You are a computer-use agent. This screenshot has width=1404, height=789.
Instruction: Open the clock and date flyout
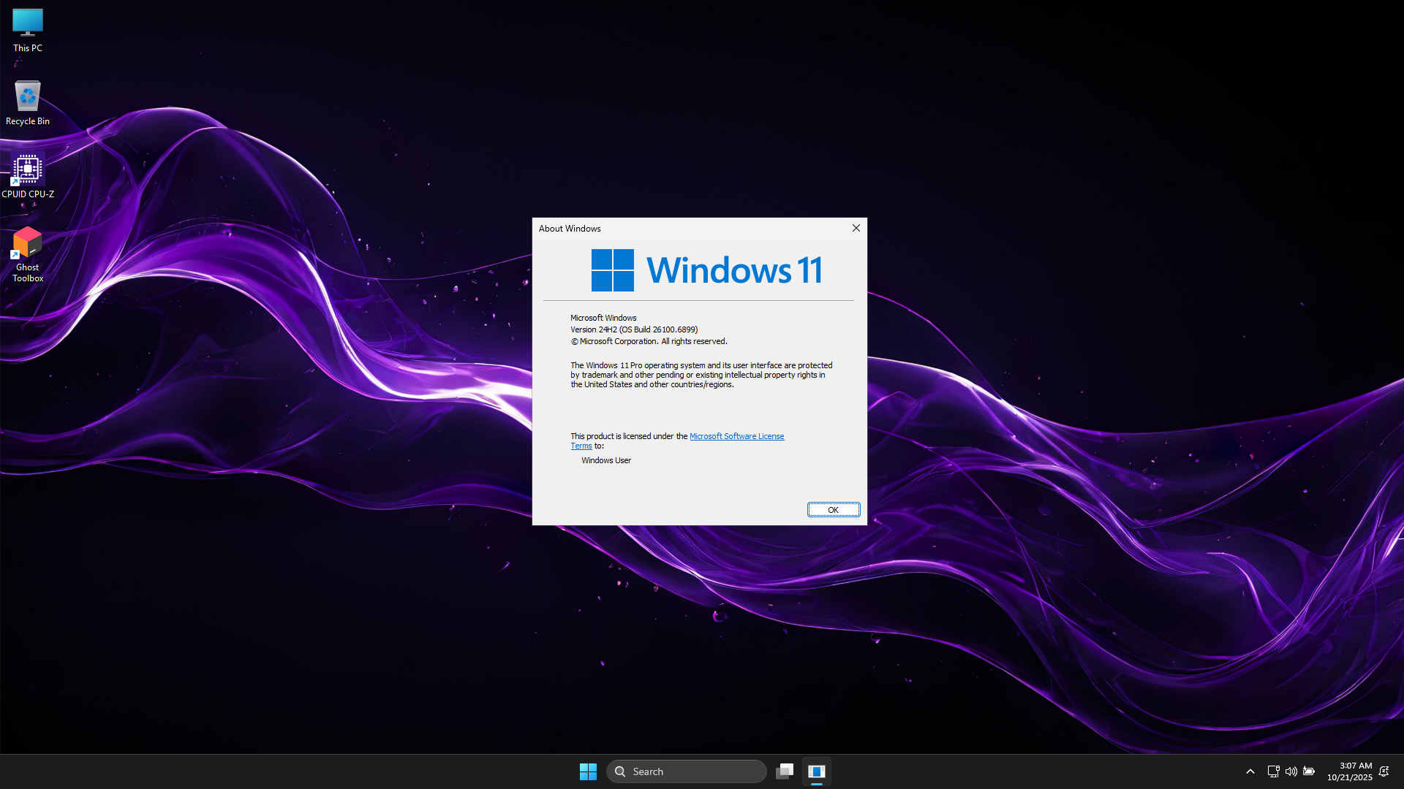(1350, 771)
